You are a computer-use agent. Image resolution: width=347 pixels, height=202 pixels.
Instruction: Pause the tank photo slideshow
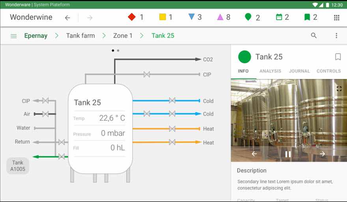tap(288, 154)
